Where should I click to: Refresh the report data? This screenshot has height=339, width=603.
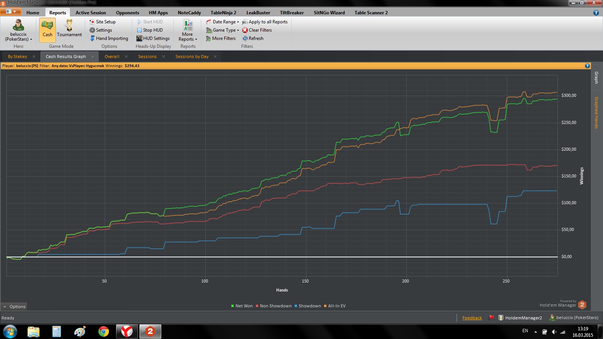click(x=253, y=38)
